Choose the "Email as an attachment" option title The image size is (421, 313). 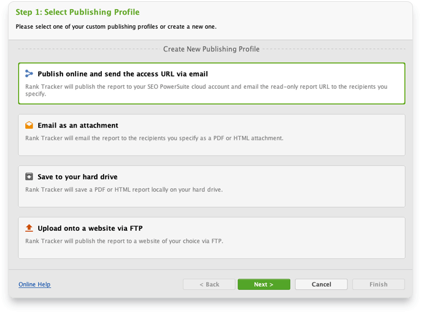pyautogui.click(x=78, y=125)
